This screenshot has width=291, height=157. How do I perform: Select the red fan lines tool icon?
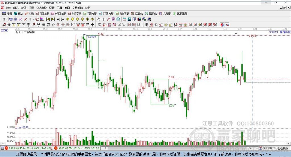coord(105,25)
